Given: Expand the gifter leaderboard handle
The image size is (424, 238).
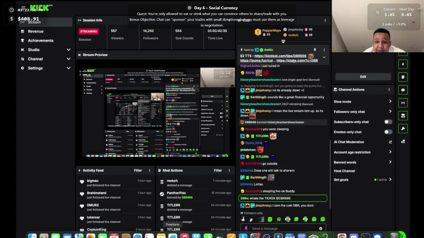Looking at the screenshot, I should click(x=283, y=42).
